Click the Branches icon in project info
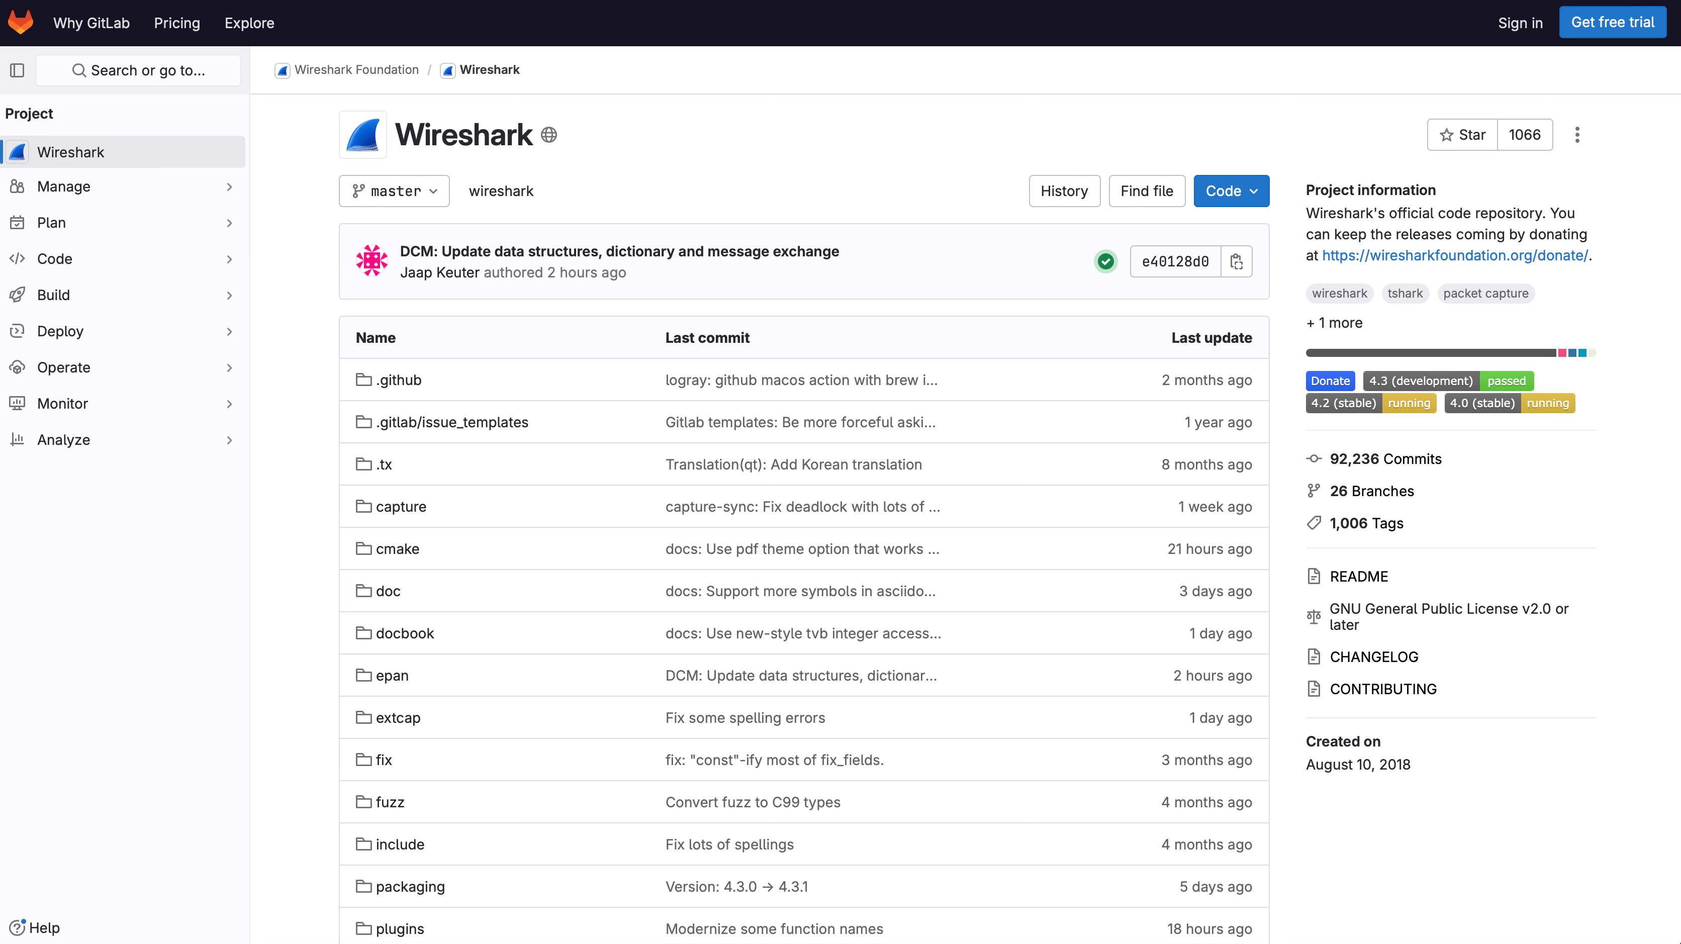 1314,491
